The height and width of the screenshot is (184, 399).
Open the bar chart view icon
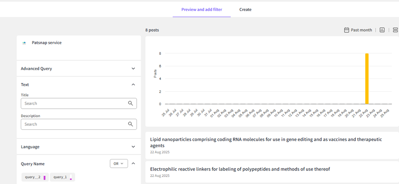click(382, 30)
